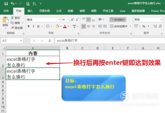Click the 剪切 cut button
Viewport: 165px width, 113px height.
pyautogui.click(x=15, y=18)
